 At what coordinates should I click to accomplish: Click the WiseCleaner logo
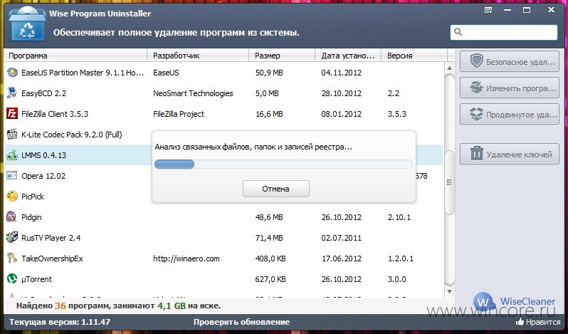515,302
